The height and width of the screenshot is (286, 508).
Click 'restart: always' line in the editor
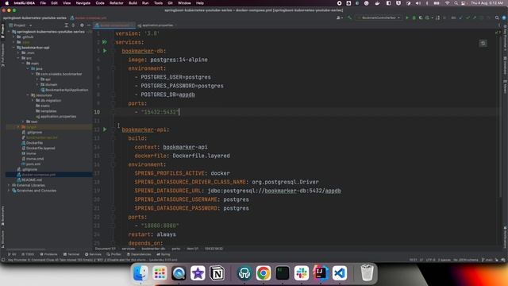tap(152, 234)
